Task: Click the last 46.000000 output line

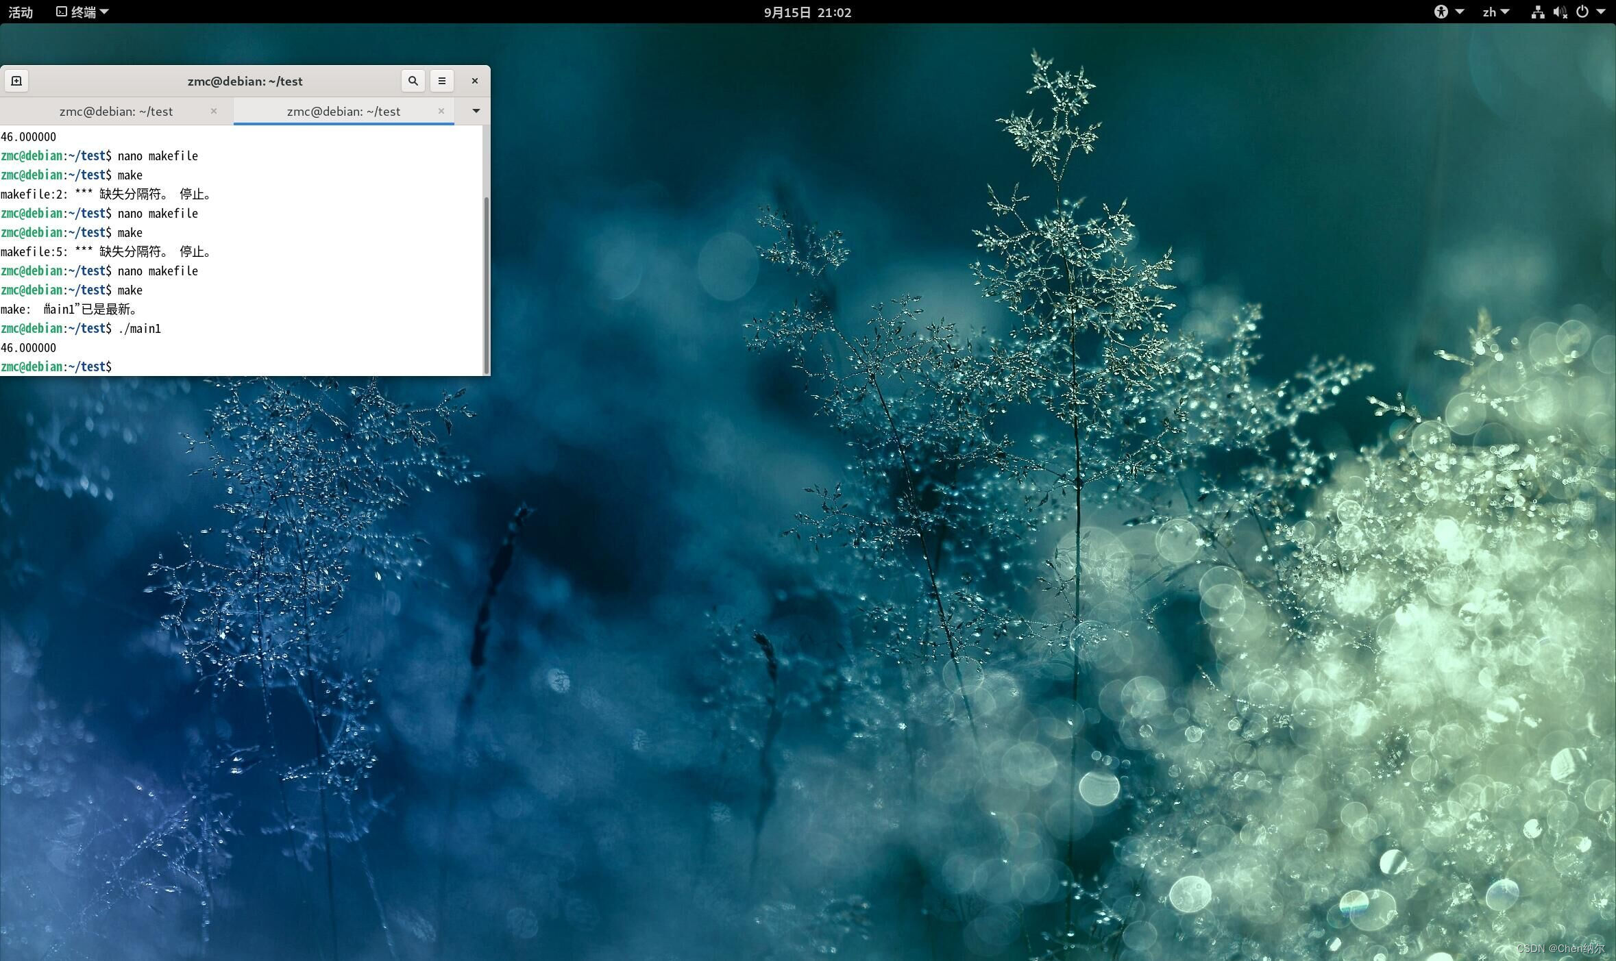Action: coord(28,348)
